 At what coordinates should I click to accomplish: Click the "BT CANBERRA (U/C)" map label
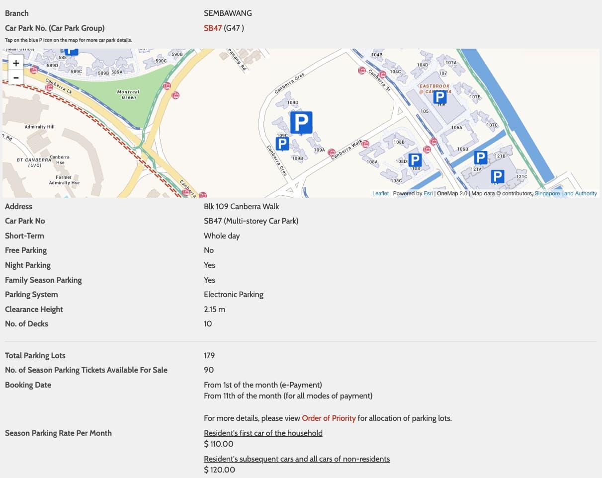coord(34,162)
